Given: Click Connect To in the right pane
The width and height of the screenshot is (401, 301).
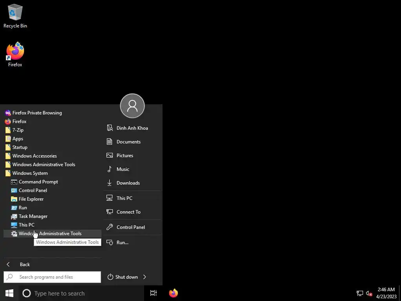Looking at the screenshot, I should (132, 212).
